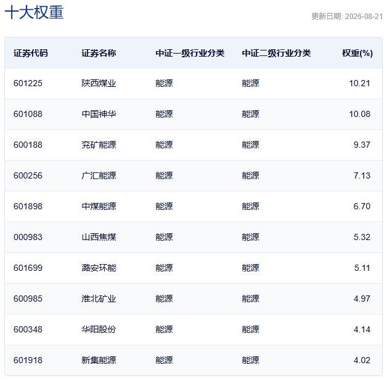The height and width of the screenshot is (381, 387).
Task: Click weight value 4.02
Action: [x=362, y=361]
